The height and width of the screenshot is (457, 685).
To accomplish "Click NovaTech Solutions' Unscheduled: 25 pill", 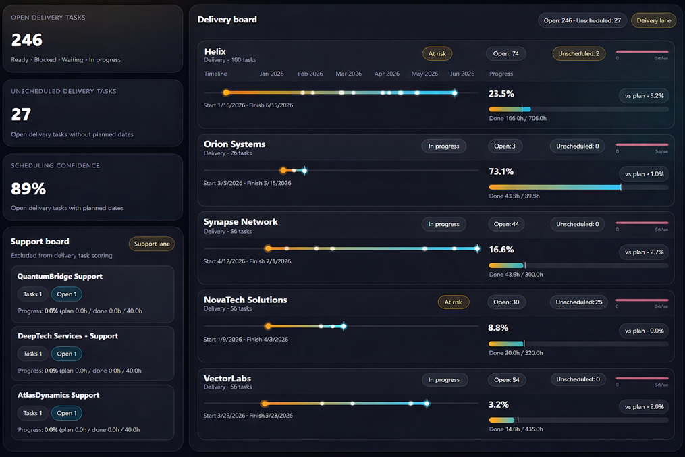I will point(578,302).
